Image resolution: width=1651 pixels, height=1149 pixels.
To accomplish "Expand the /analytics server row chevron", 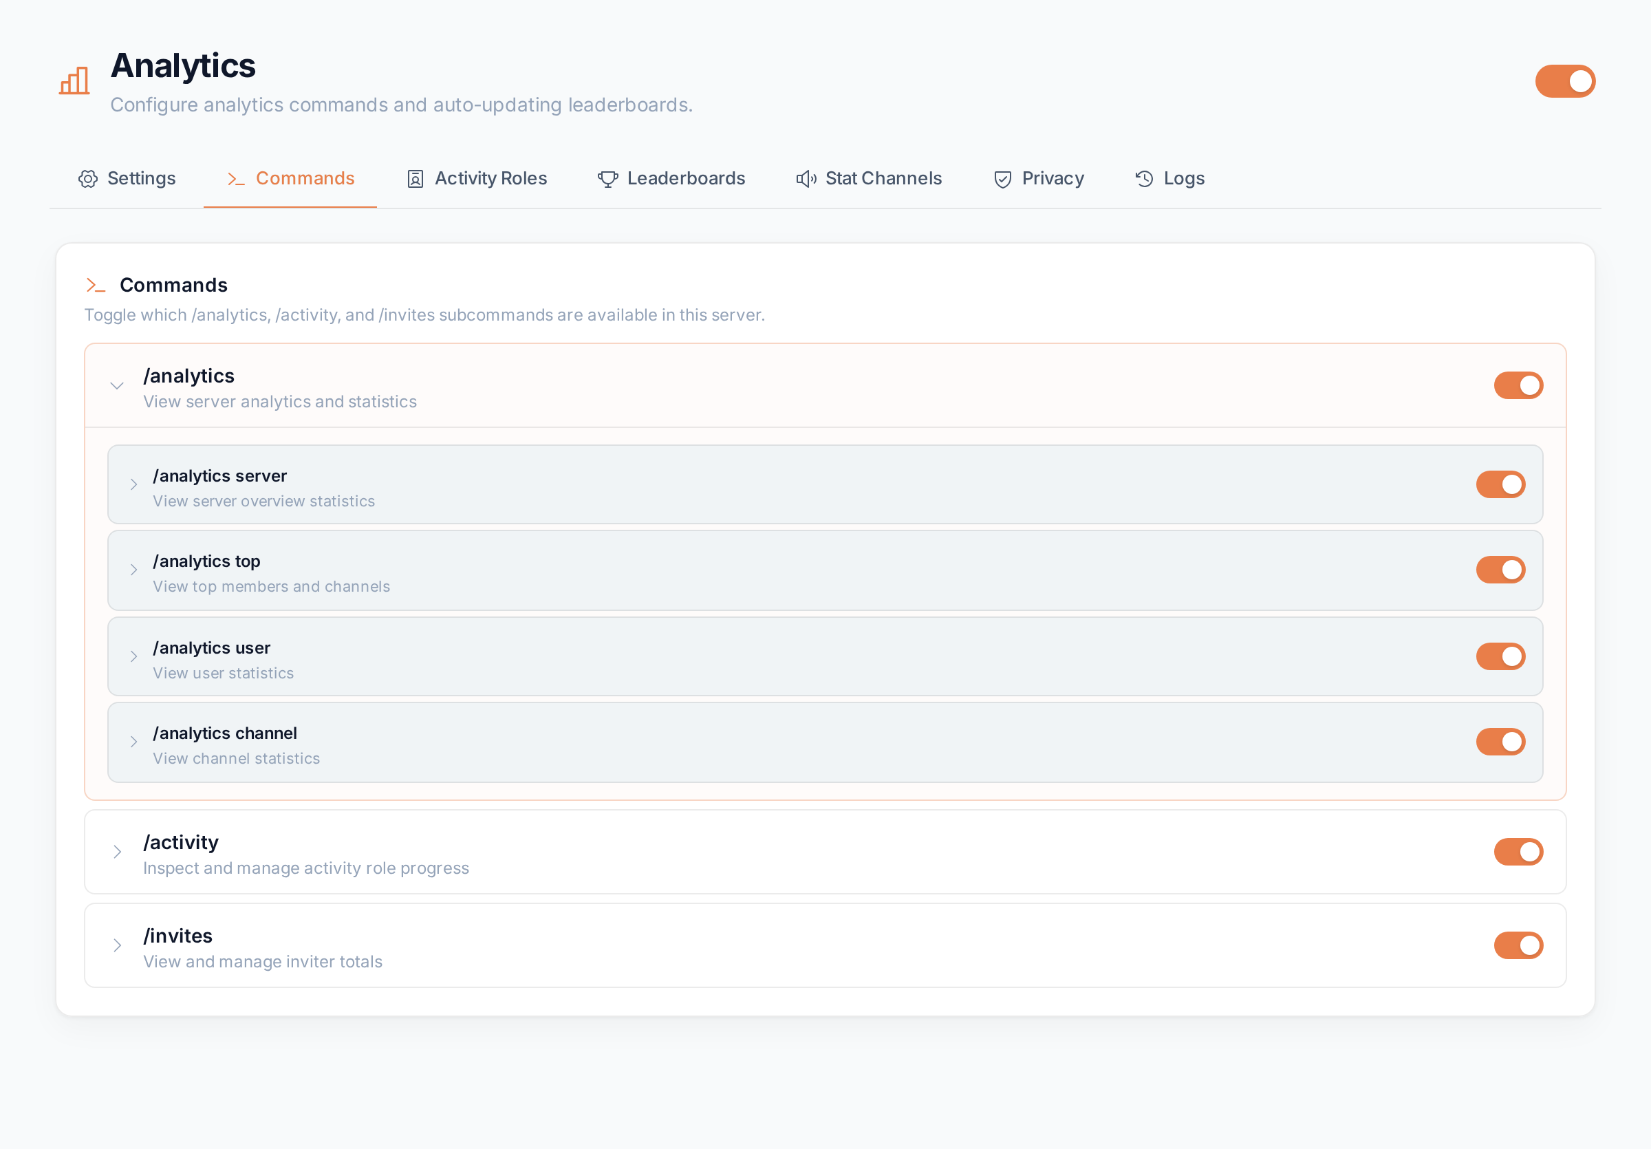I will tap(133, 484).
